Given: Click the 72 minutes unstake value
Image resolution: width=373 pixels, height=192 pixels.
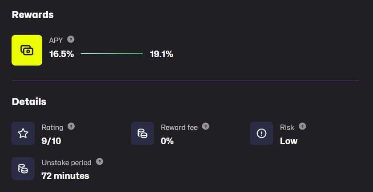Looking at the screenshot, I should 65,176.
